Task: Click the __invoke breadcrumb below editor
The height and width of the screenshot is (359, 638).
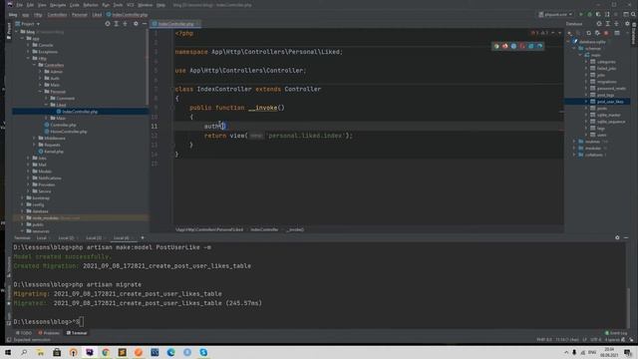Action: (x=295, y=229)
